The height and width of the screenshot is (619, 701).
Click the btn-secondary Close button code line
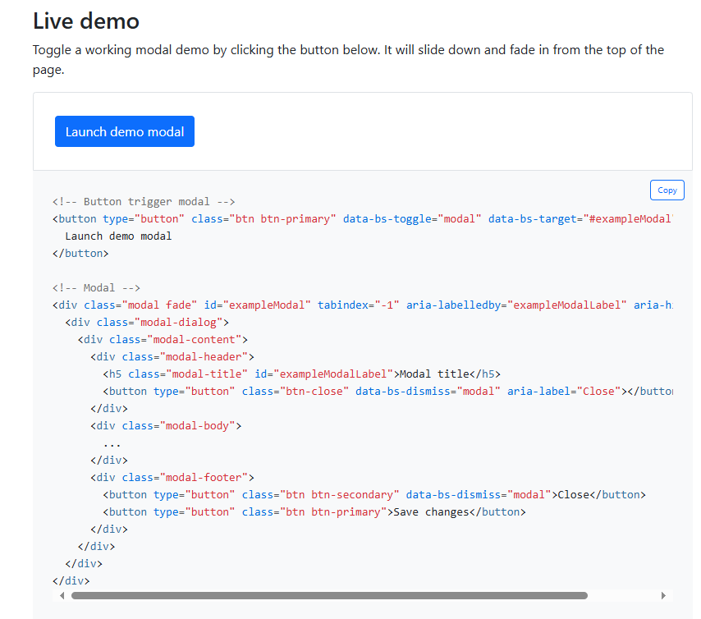[x=374, y=495]
